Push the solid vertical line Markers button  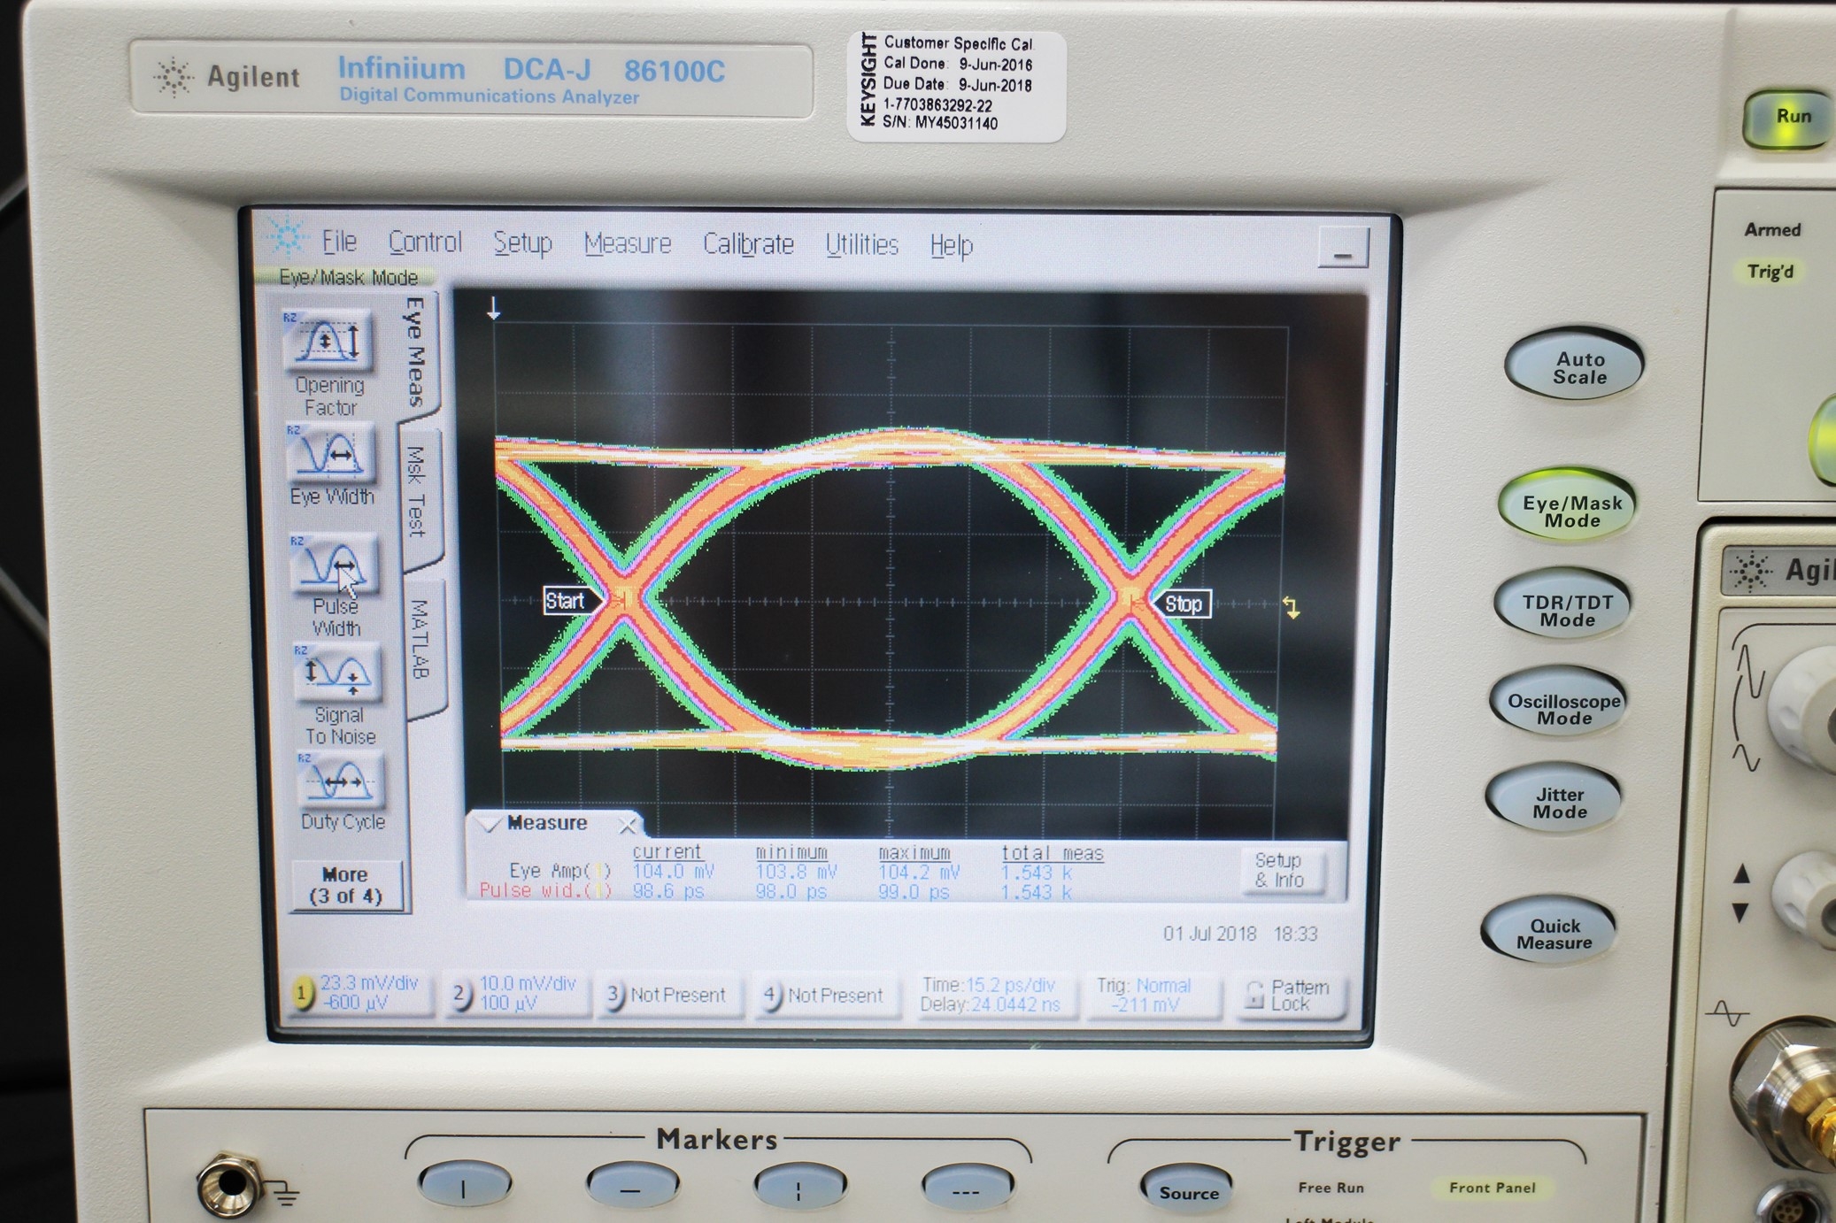464,1187
